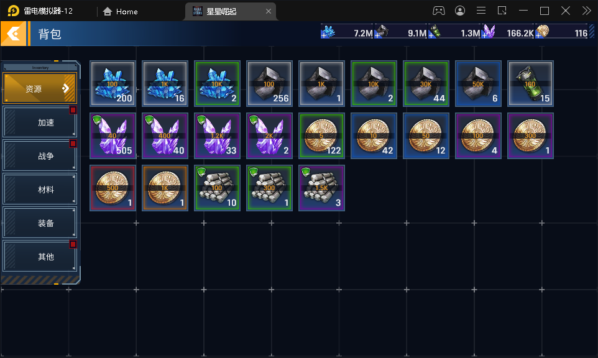
Task: Add purple crystals from the 166.2K counter
Action: tap(485, 35)
